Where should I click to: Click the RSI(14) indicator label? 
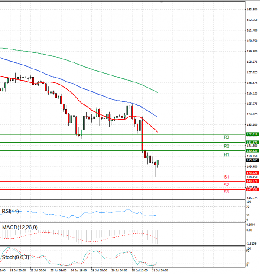10,212
